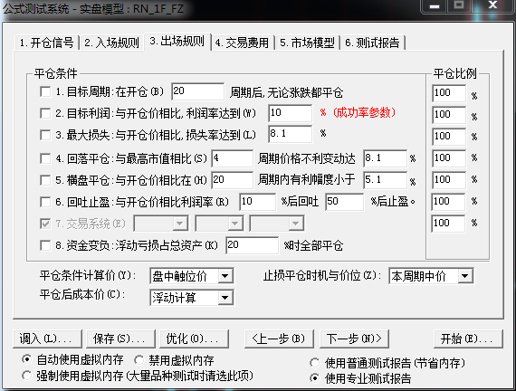Open the 平仓条件计算价 dropdown
Screen dimensions: 516x391
tap(192, 276)
